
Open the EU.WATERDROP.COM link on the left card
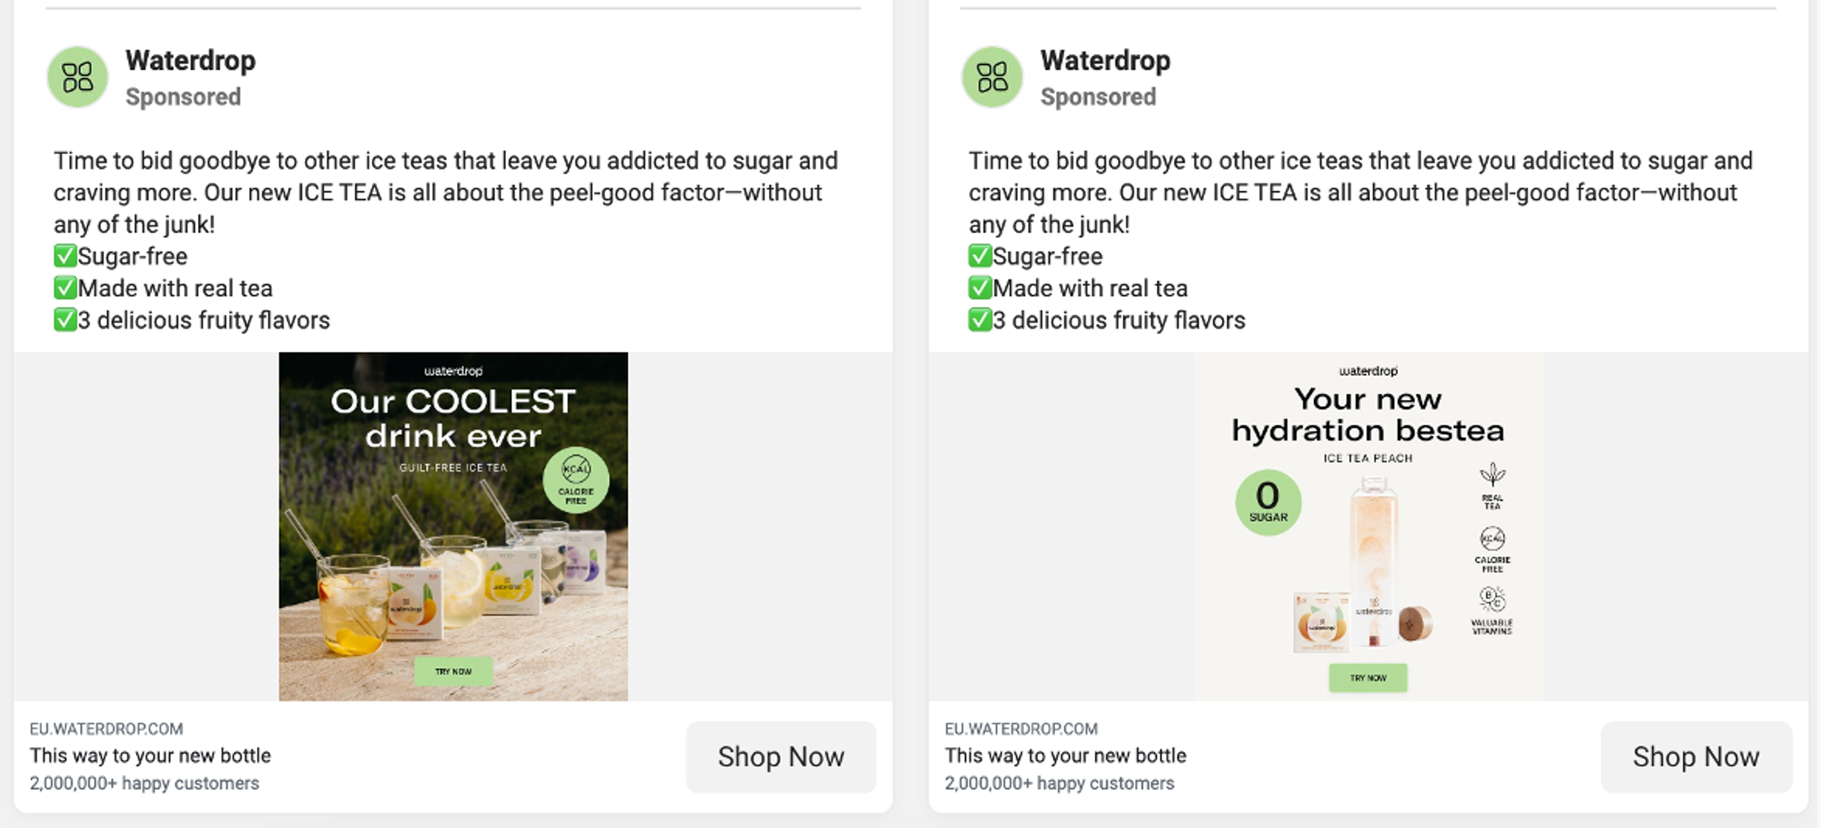click(x=106, y=728)
